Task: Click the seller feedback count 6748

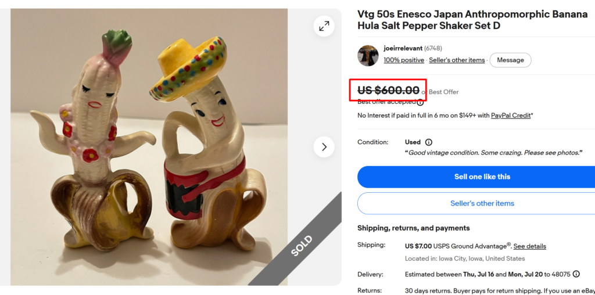Action: [433, 48]
